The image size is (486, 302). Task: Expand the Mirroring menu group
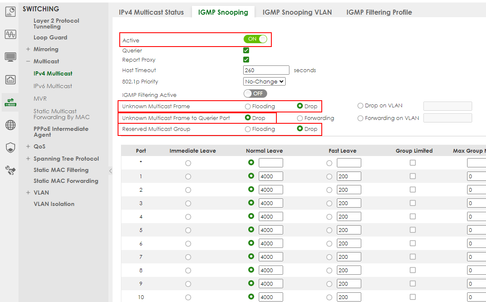[x=28, y=49]
